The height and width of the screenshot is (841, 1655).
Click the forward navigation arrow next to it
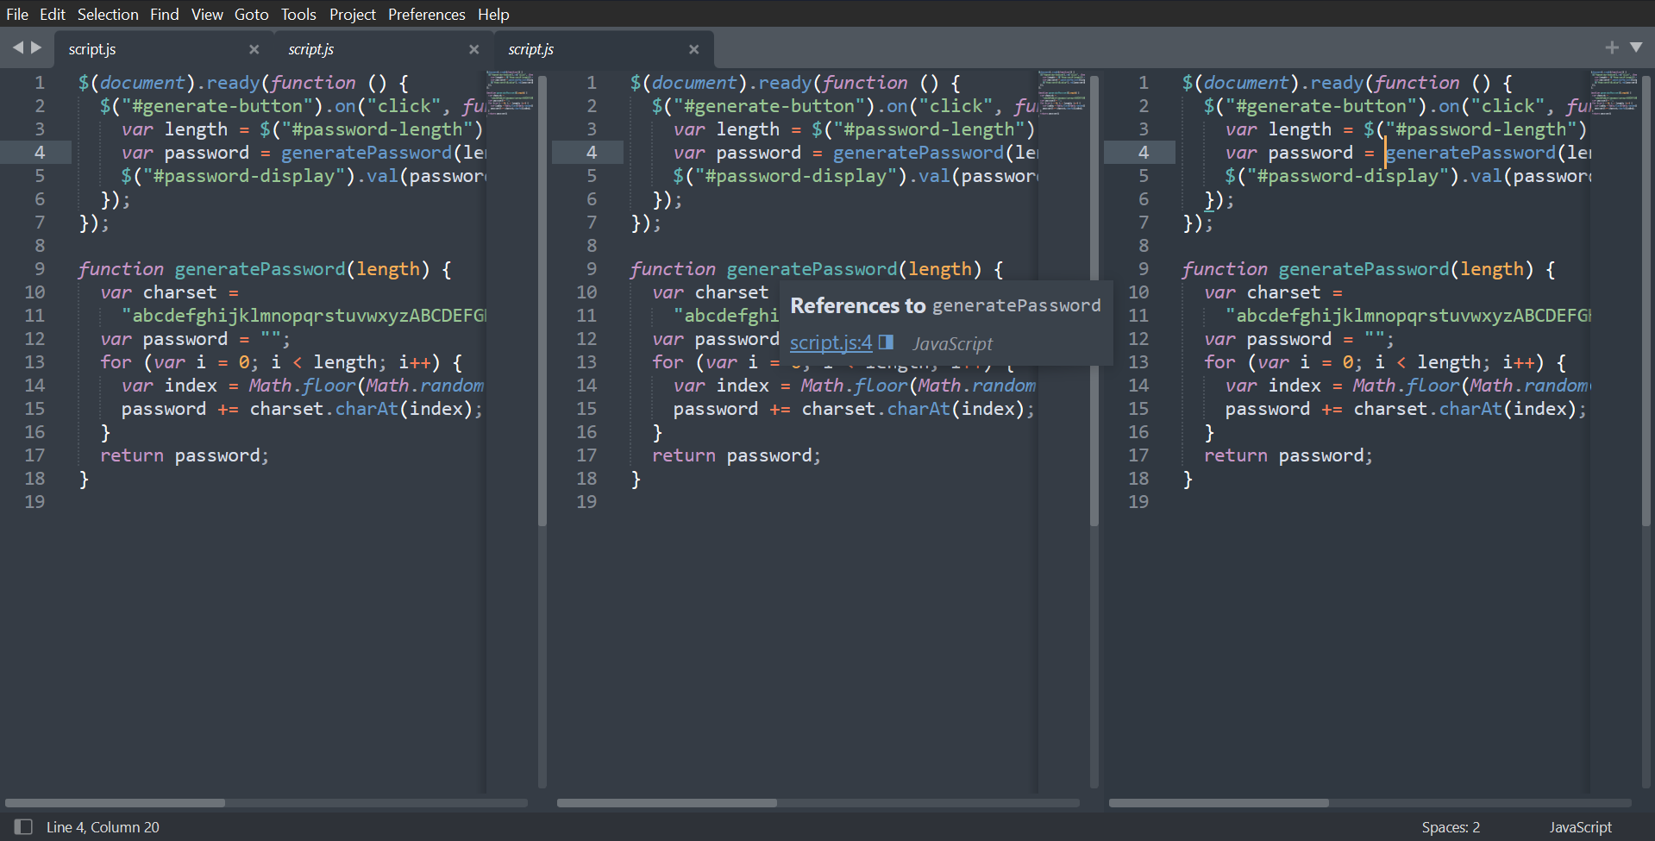tap(36, 47)
